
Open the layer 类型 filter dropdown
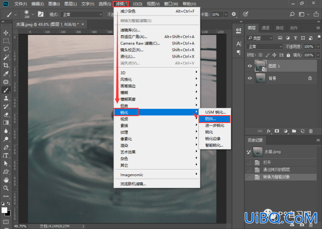pyautogui.click(x=259, y=38)
